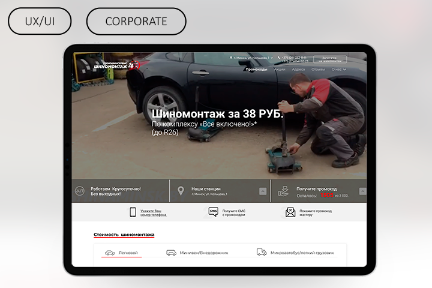
Task: Click the red 1505 remaining counter
Action: click(x=327, y=195)
